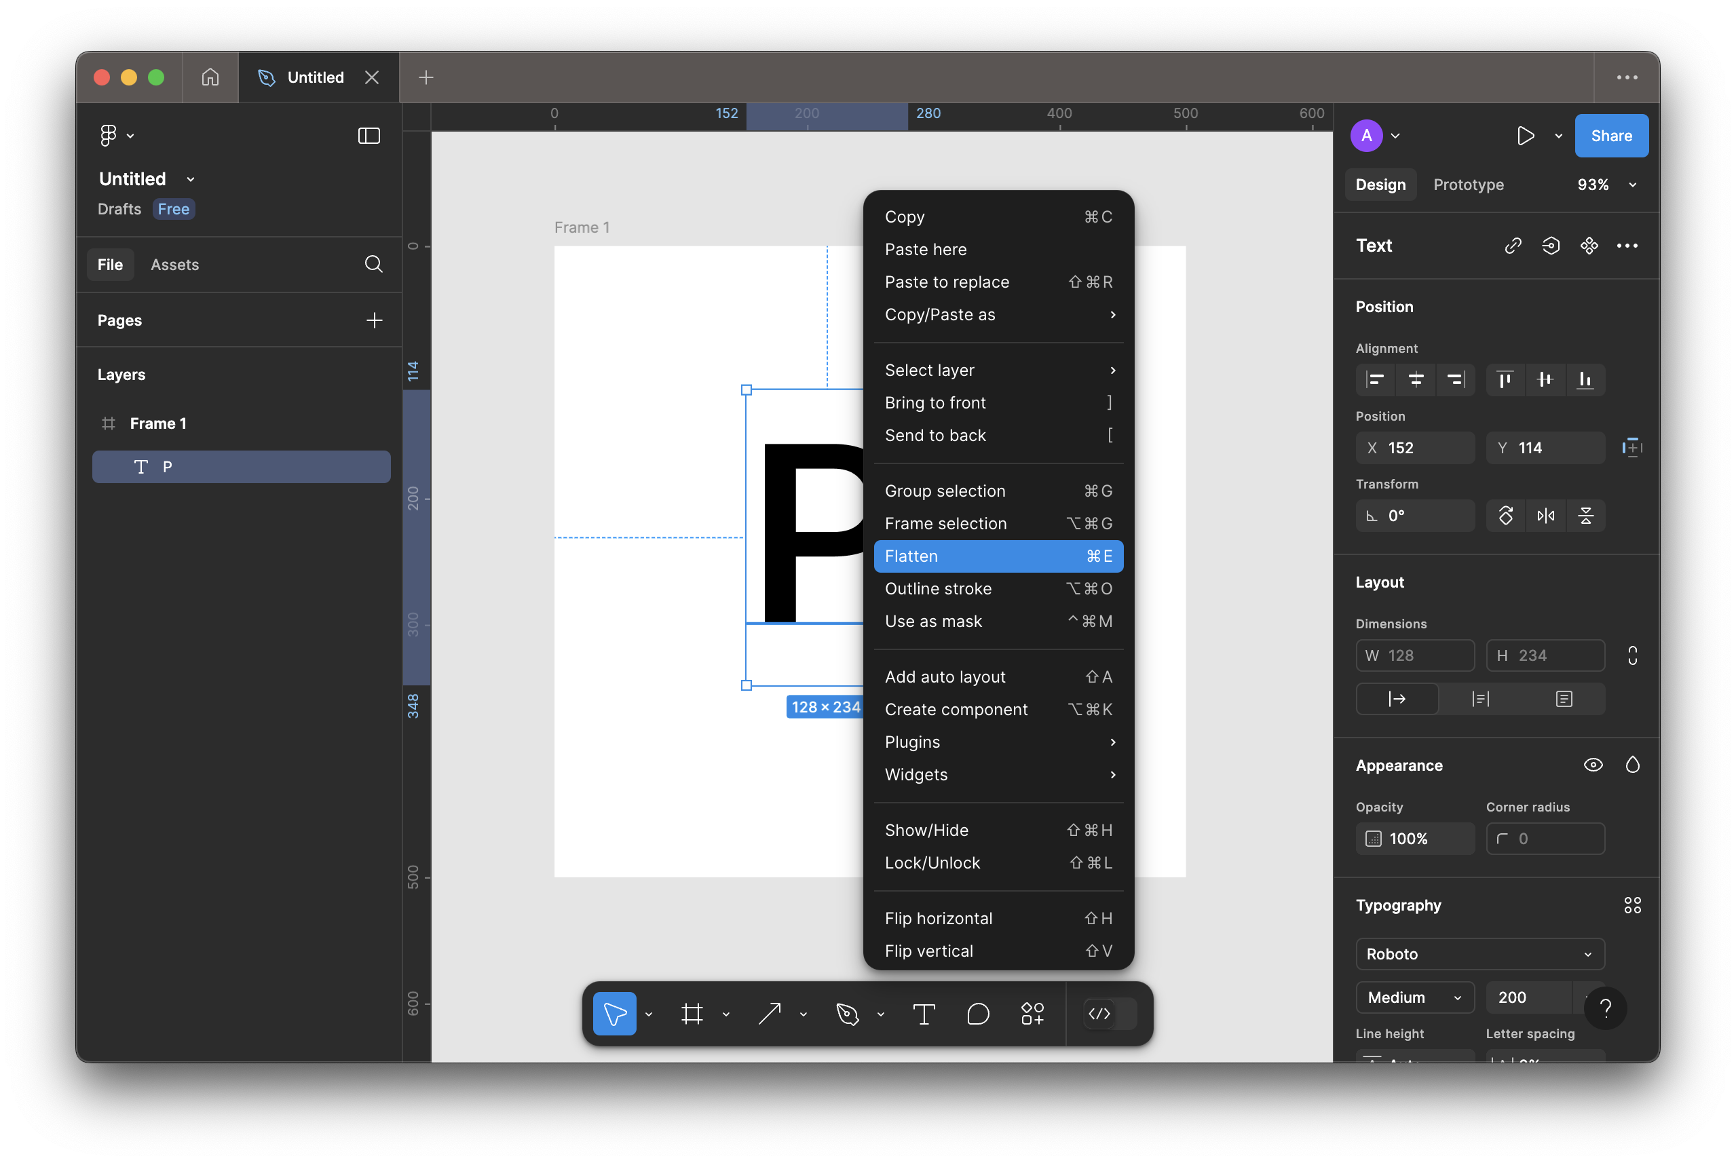Expand Present options chevron
1736x1163 pixels.
(x=1558, y=136)
